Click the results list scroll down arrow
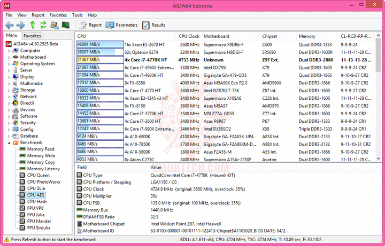The height and width of the screenshot is (246, 385). [x=378, y=159]
